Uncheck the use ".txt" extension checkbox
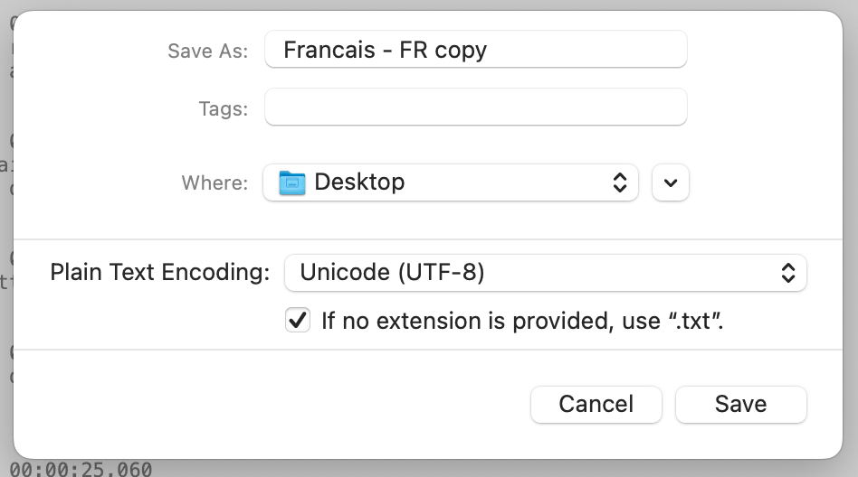The height and width of the screenshot is (477, 858). point(298,321)
